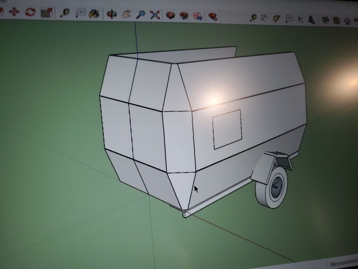Viewport: 358px width, 269px height.
Task: Activate the Orbit tool
Action: point(112,14)
